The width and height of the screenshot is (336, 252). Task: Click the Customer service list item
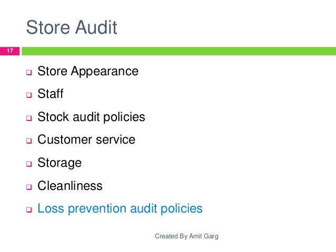[86, 139]
